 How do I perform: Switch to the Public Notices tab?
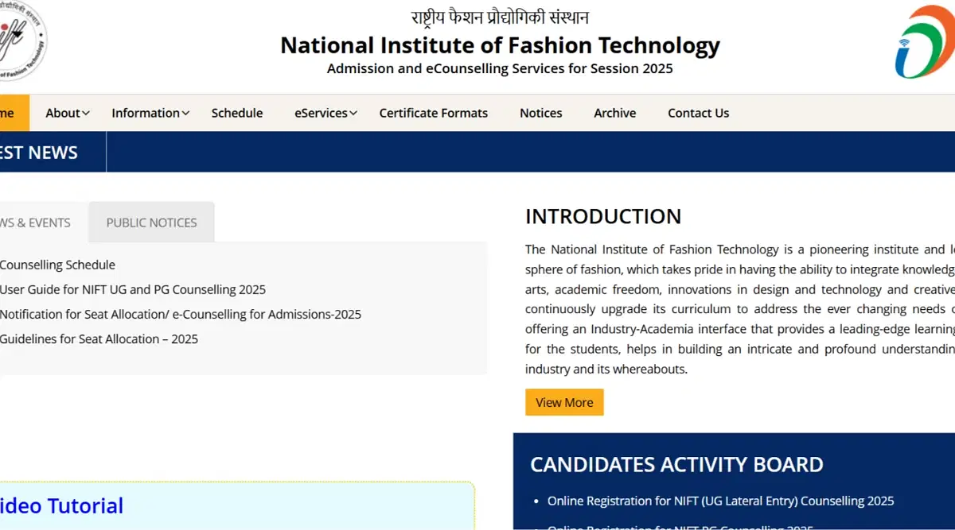click(151, 222)
